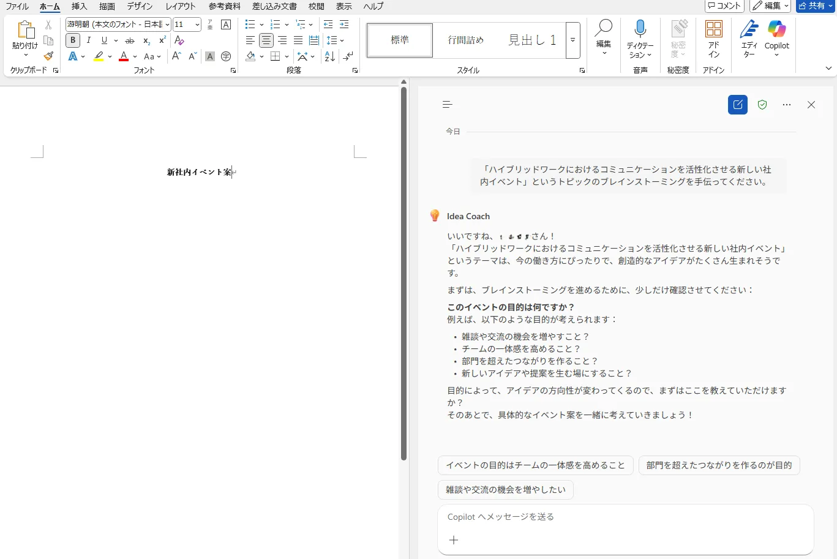Open the 校閲 (Review) ribbon tab
837x559 pixels.
pos(316,7)
